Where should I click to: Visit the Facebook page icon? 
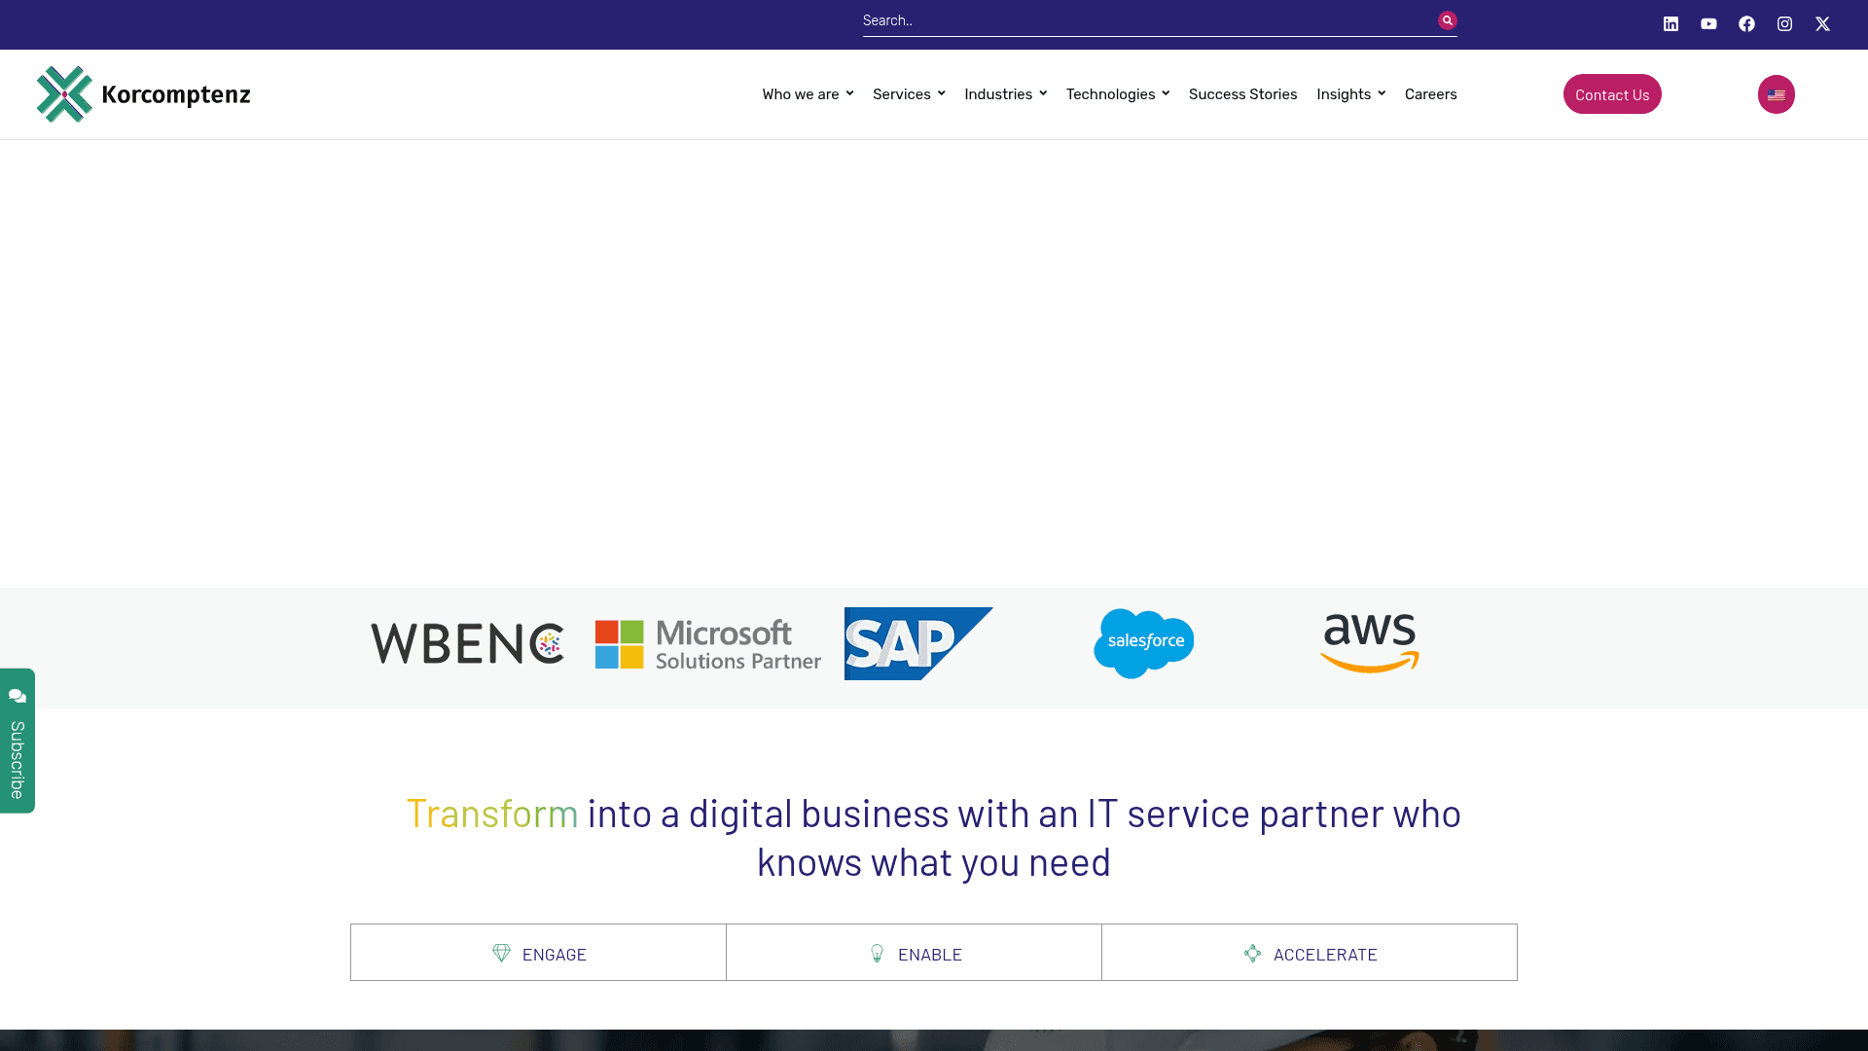1746,23
